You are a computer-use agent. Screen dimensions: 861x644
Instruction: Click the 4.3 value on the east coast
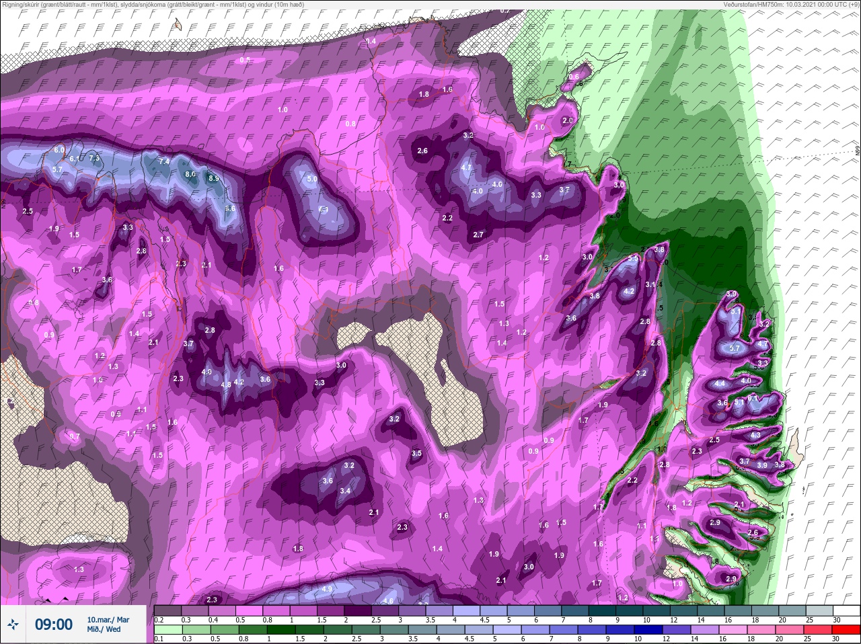click(755, 435)
